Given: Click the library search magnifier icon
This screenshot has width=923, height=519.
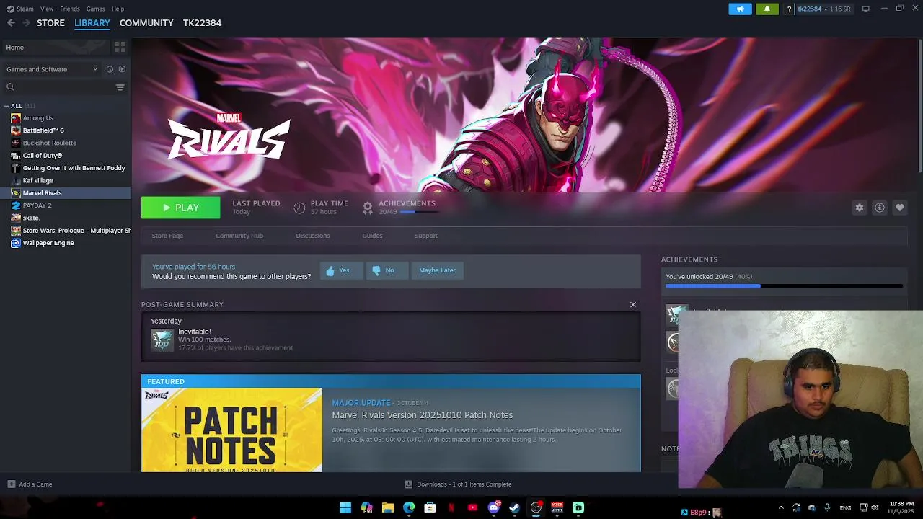Looking at the screenshot, I should coord(10,87).
